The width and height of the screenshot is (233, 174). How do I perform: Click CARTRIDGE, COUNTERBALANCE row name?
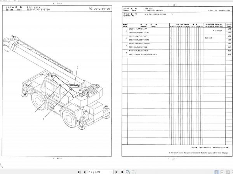coord(143,54)
